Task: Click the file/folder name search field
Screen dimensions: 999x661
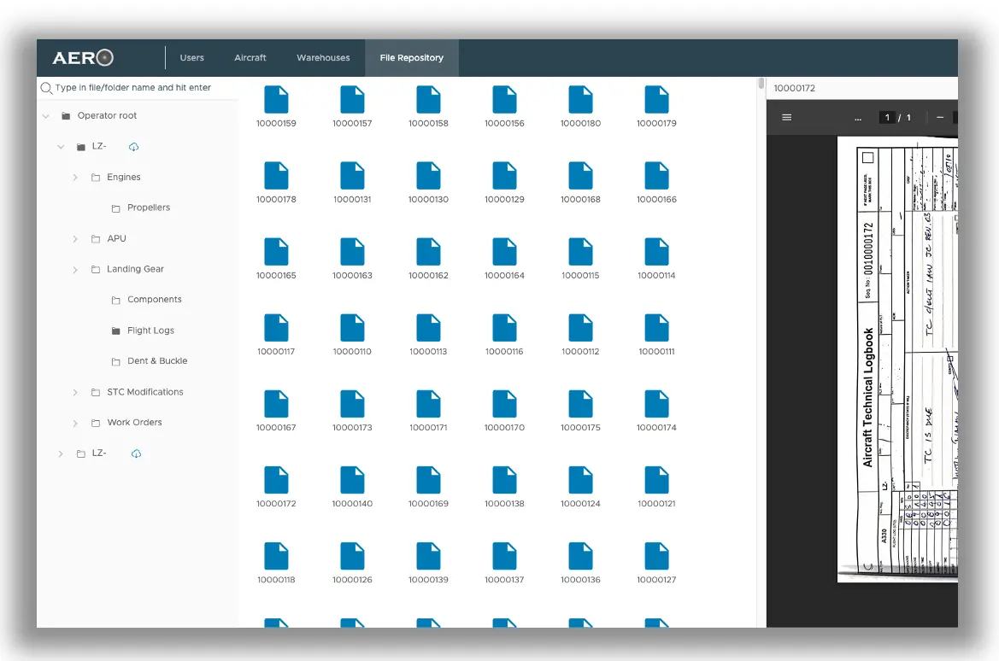Action: tap(137, 88)
